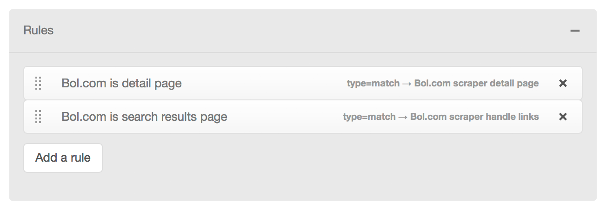Remove the 'Bol.com is search results page' rule
The image size is (606, 210).
pos(563,117)
